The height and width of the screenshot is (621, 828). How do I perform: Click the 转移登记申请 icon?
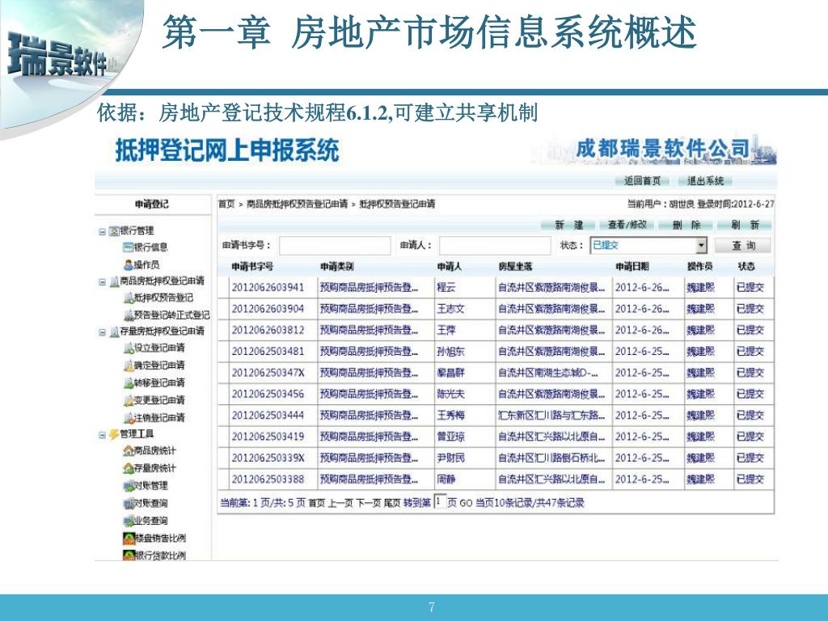(x=128, y=382)
